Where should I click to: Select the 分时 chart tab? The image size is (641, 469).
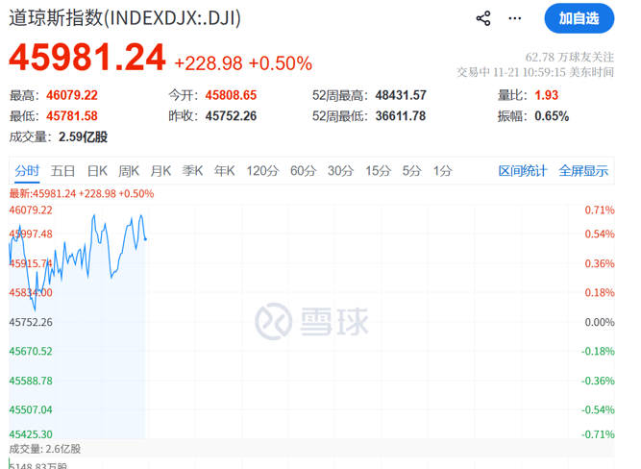[x=27, y=171]
